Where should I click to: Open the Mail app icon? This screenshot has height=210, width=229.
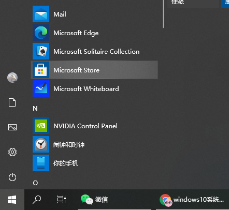tap(41, 14)
